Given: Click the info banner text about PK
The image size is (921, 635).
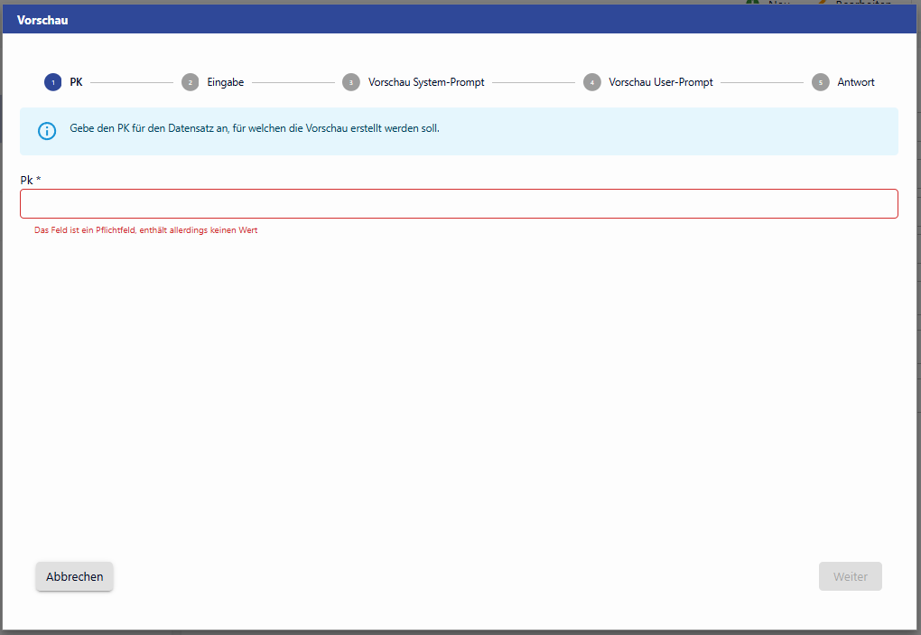Looking at the screenshot, I should point(255,129).
